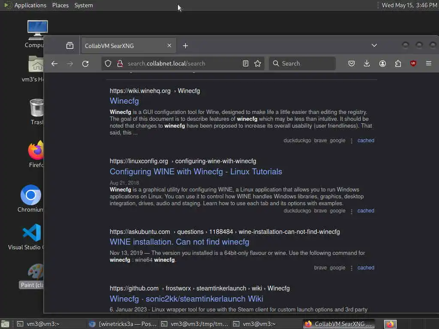Click the https://askubuntu.com URL text

point(140,232)
